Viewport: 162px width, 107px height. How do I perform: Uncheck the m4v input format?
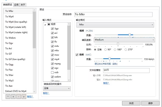click(52, 46)
